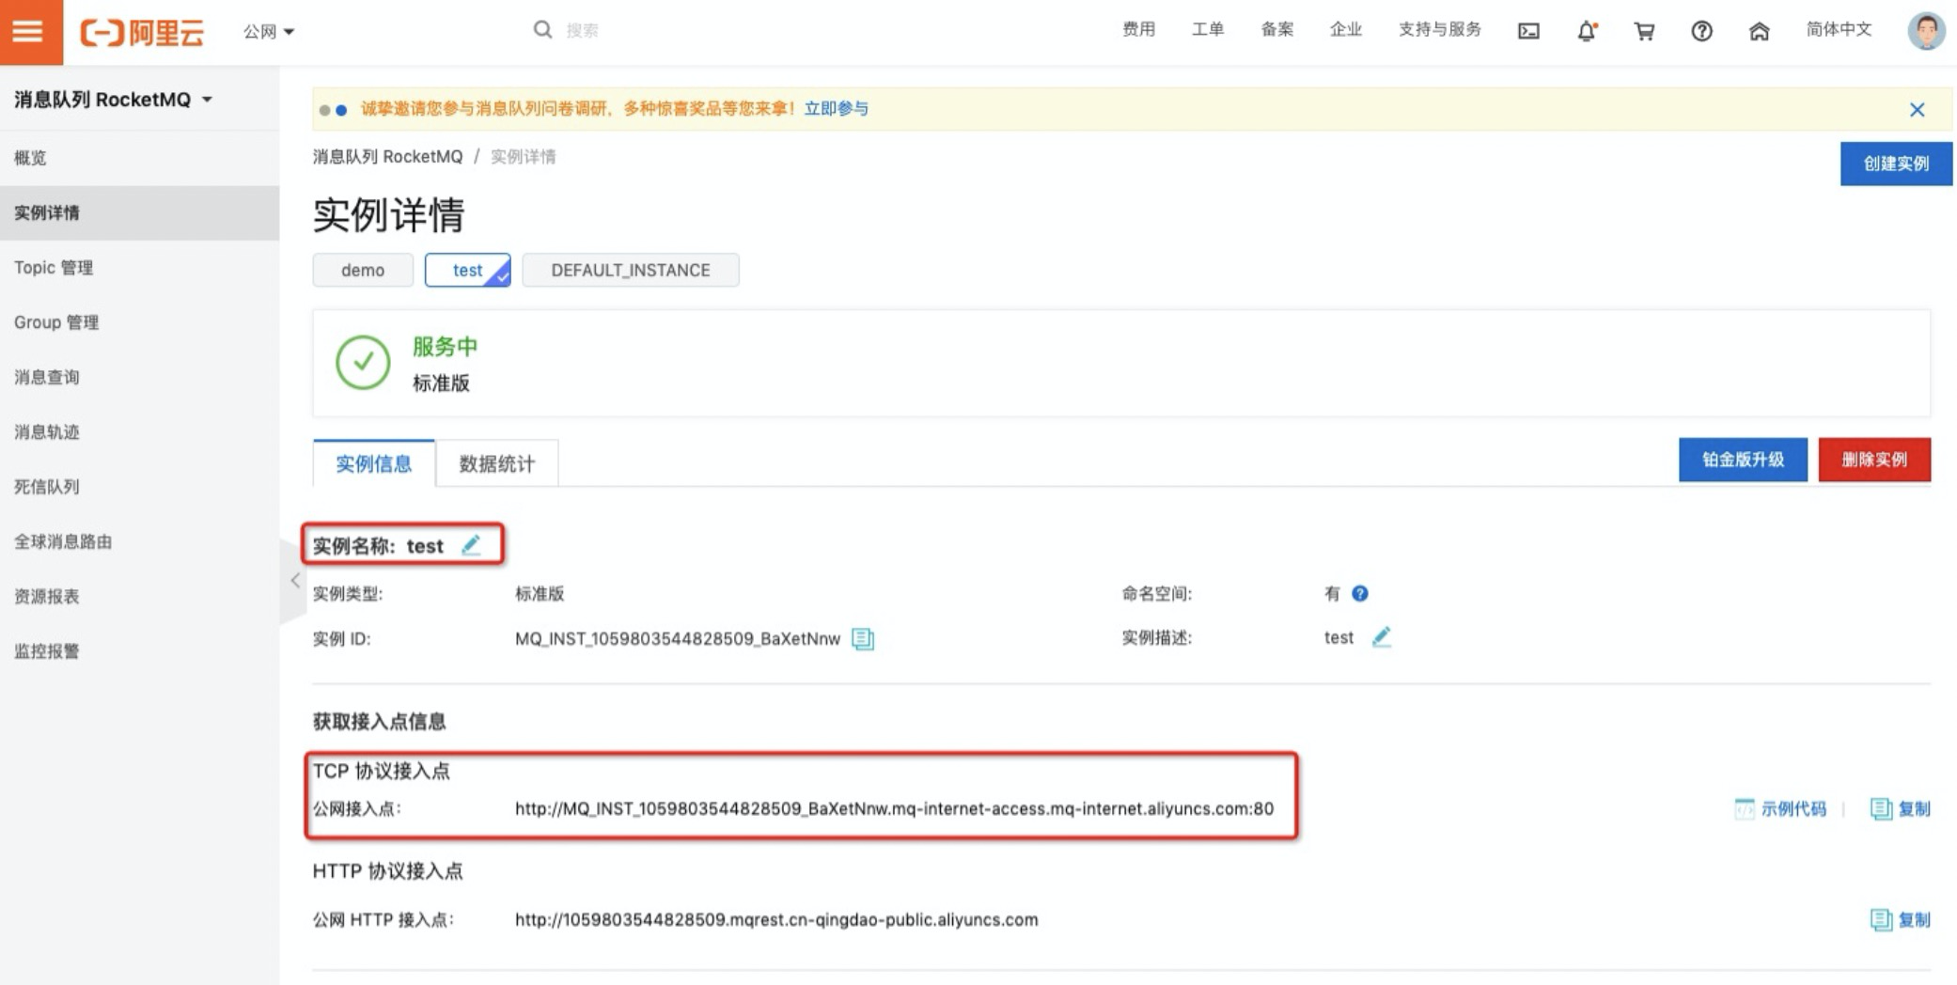Open 死信队列 in sidebar
The height and width of the screenshot is (985, 1957).
(139, 487)
